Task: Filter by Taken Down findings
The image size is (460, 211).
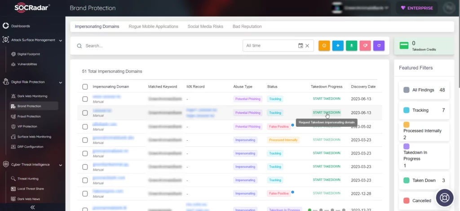Action: point(424,181)
